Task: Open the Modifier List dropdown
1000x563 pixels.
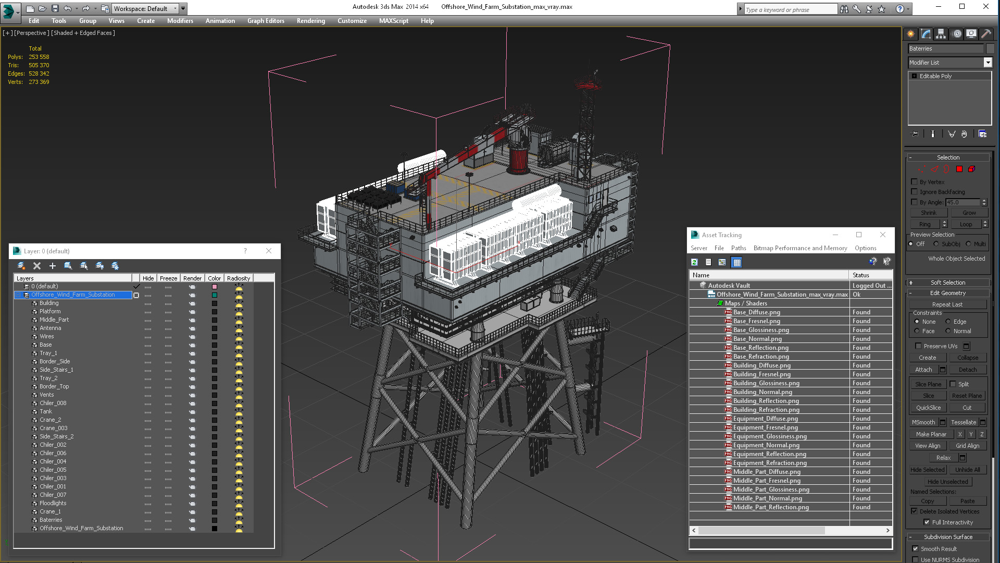Action: (988, 63)
